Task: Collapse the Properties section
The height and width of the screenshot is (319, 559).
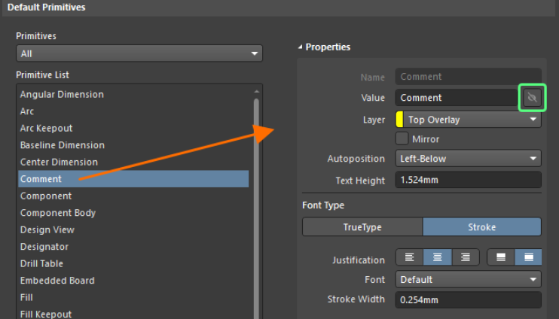Action: tap(301, 47)
